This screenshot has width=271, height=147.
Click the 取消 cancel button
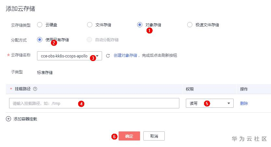154,136
